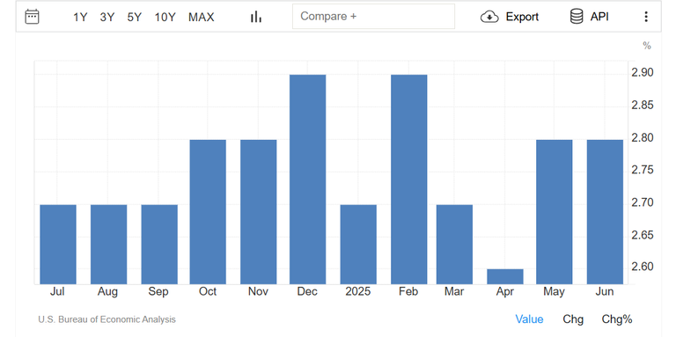Switch display to Chg% mode

(x=617, y=319)
